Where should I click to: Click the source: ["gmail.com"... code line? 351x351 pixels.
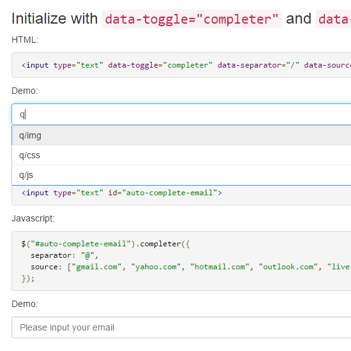[x=190, y=267]
